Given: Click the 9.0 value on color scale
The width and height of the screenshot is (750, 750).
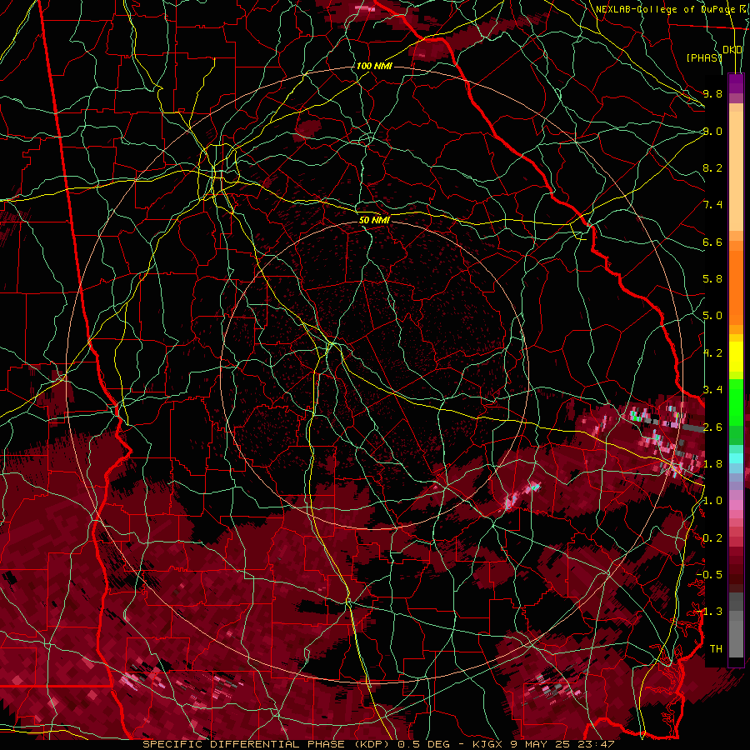Looking at the screenshot, I should coord(712,131).
